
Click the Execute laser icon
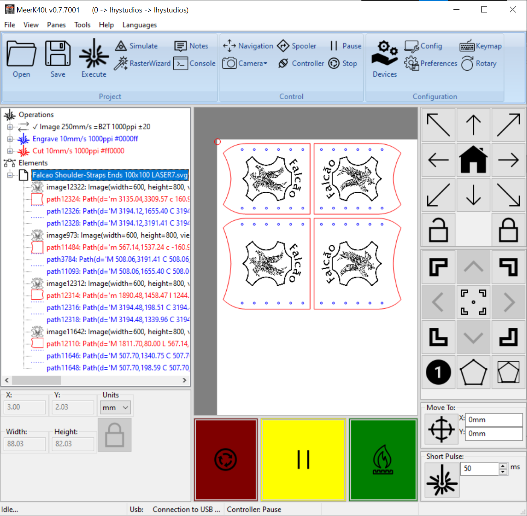pyautogui.click(x=93, y=56)
